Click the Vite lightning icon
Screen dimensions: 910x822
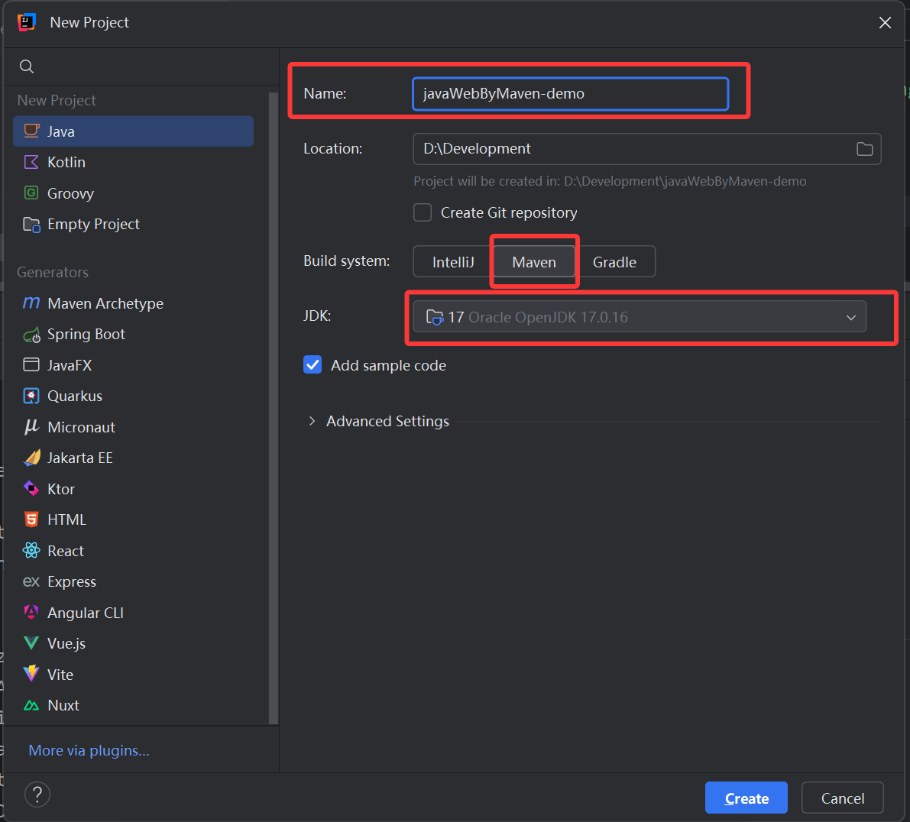[x=31, y=674]
